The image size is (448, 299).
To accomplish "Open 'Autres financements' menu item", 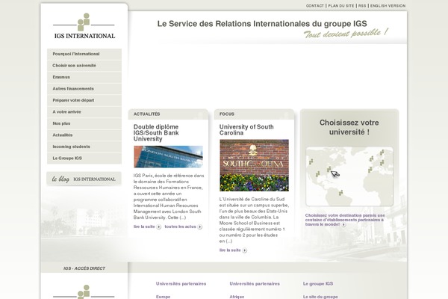I will coord(84,89).
